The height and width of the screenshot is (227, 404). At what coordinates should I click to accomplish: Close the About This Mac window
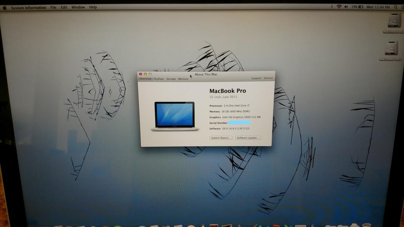(141, 74)
